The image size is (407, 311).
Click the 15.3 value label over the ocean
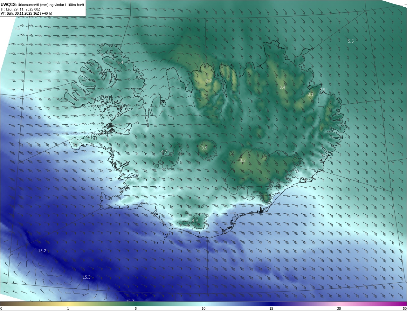click(86, 277)
